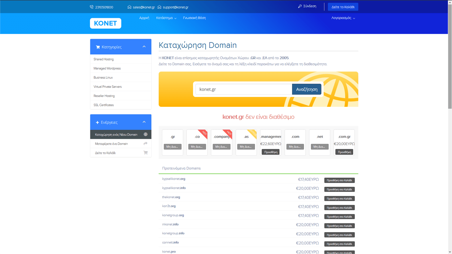Screen dimensions: 452x254
Task: Collapse the Ενέργειες panel chevron
Action: pos(144,122)
